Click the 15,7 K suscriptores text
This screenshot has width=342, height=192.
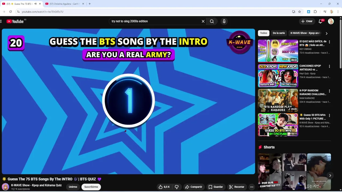[20, 189]
